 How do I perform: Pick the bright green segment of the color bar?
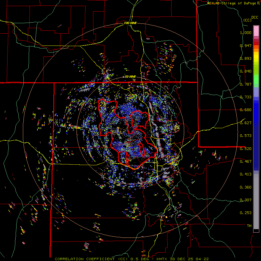(256, 79)
